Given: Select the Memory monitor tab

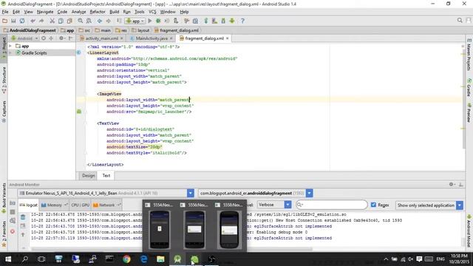Looking at the screenshot, I should point(54,205).
